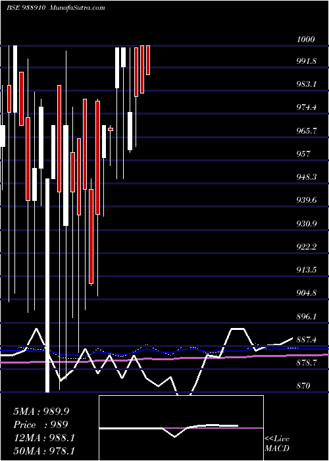This screenshot has height=461, width=329.
Task: Click the 870 price axis label
Action: click(x=303, y=386)
